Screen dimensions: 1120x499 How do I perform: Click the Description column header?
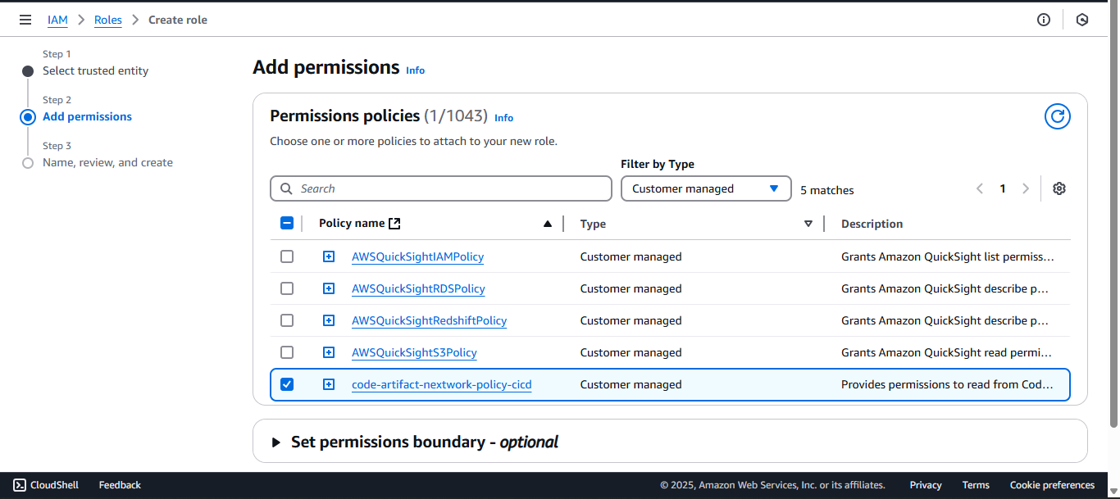tap(872, 224)
